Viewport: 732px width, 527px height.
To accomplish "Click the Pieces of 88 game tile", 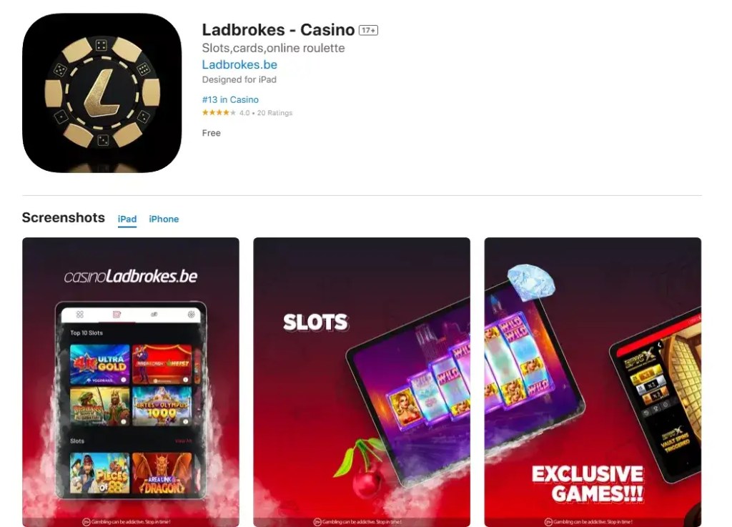I will tap(99, 473).
